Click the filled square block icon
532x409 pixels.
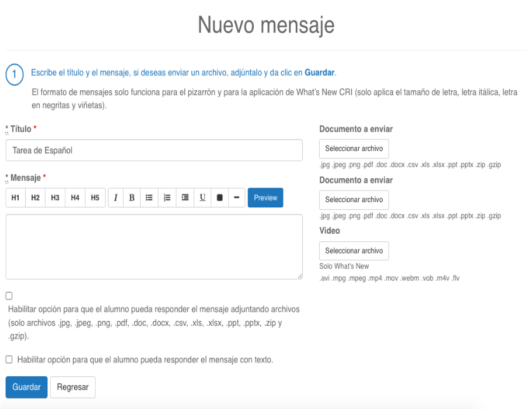220,198
